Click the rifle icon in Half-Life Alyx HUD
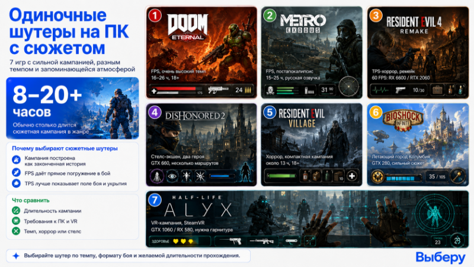The image size is (474, 267). click(x=262, y=241)
